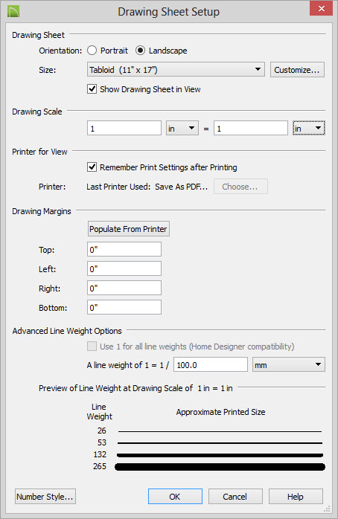The width and height of the screenshot is (338, 519).
Task: Select Landscape orientation
Action: [140, 51]
